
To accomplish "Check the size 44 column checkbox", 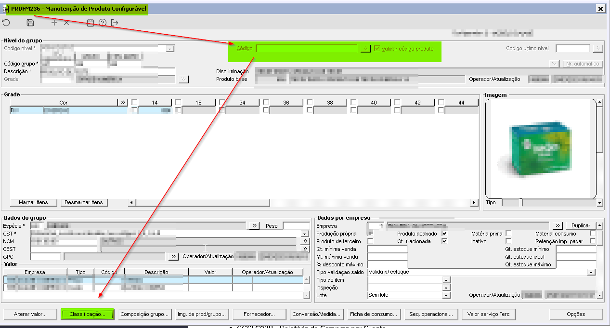I will (x=441, y=102).
